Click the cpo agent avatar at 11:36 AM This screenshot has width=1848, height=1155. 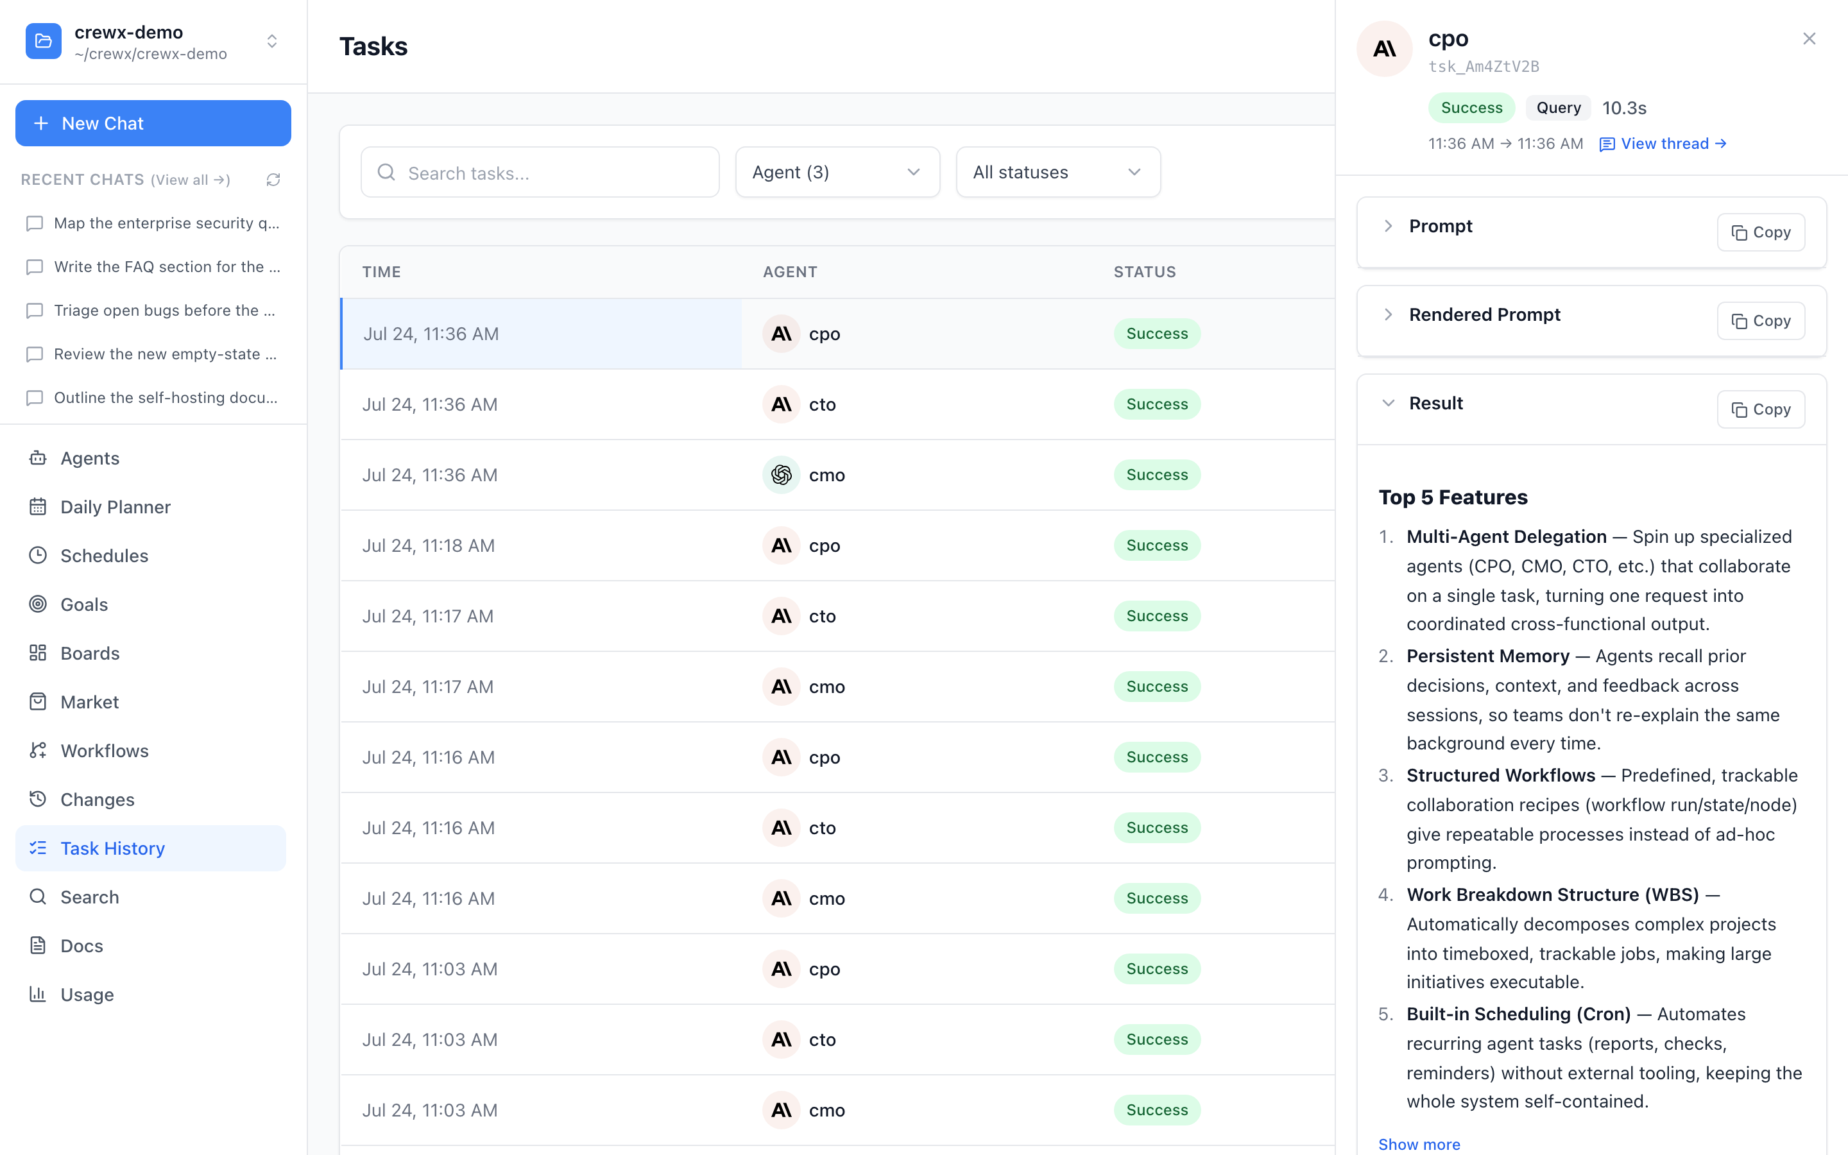[781, 334]
